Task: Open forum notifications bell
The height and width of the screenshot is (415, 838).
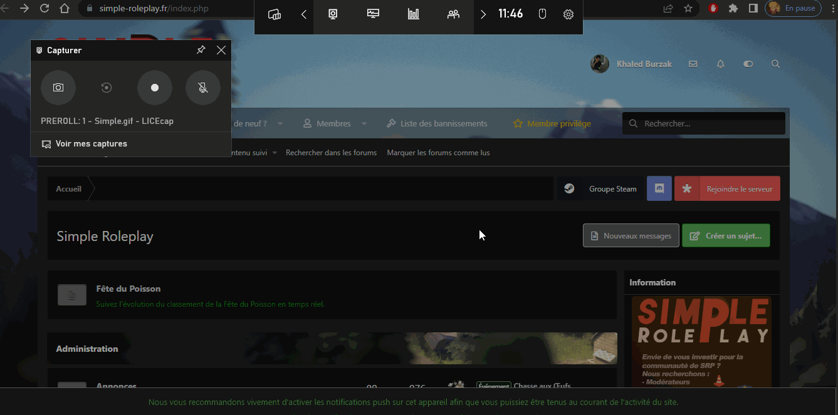Action: [x=720, y=64]
